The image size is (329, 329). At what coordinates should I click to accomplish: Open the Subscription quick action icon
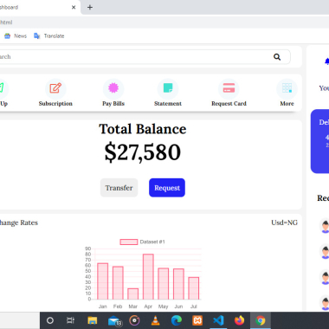pos(55,88)
